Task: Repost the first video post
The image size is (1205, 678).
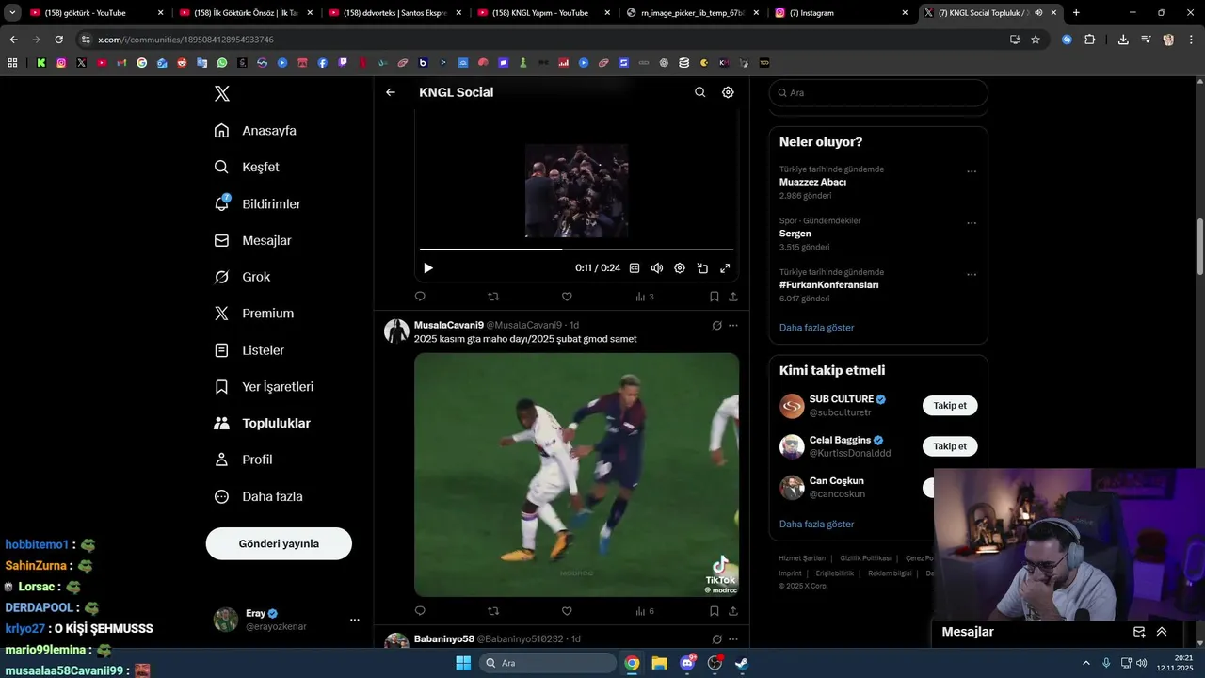Action: [x=493, y=297]
